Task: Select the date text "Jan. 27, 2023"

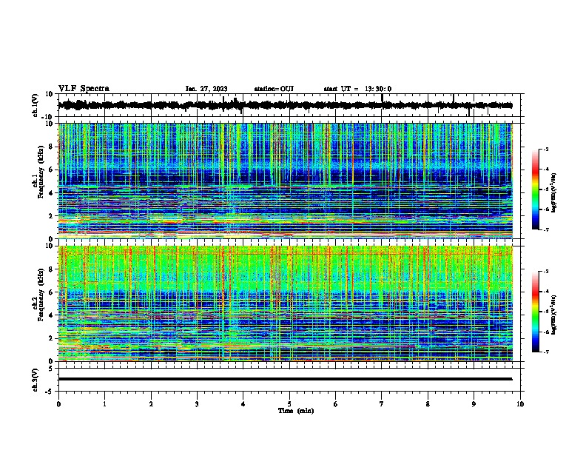Action: click(206, 89)
